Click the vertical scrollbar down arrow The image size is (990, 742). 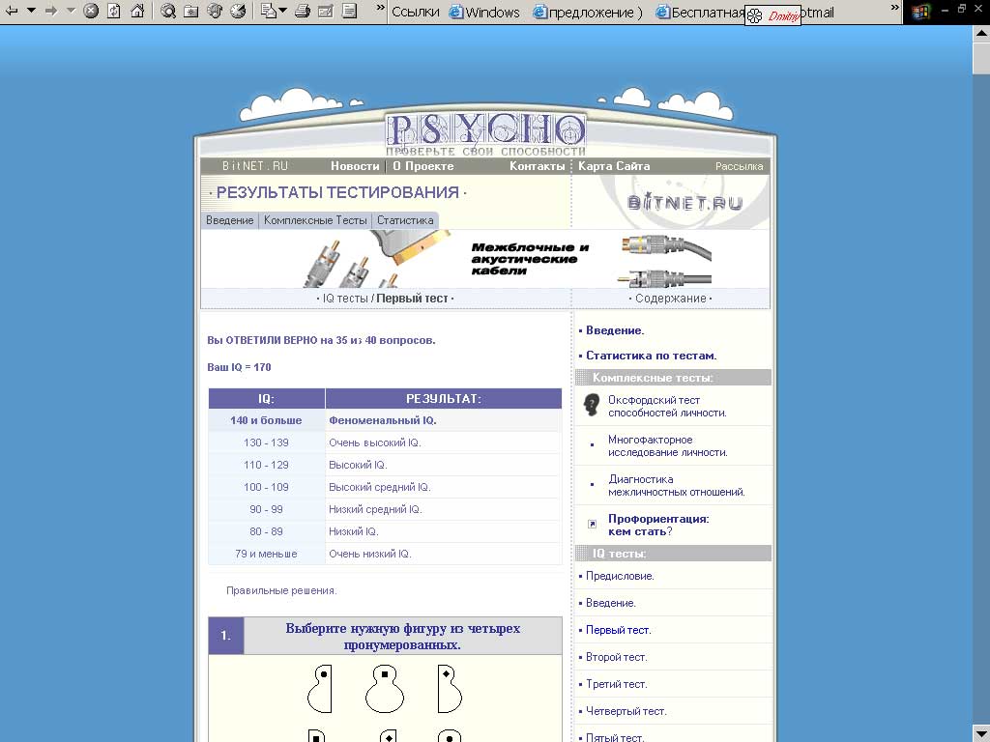980,732
